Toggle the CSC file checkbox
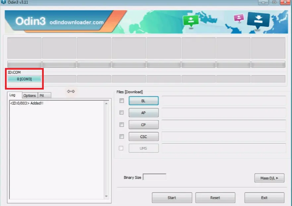 (x=122, y=136)
